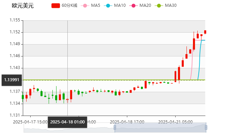This screenshot has height=136, width=228.
Task: Toggle the MA5 line legend
Action: coord(91,5)
